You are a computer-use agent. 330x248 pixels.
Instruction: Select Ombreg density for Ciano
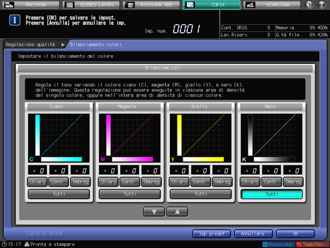[80, 182]
